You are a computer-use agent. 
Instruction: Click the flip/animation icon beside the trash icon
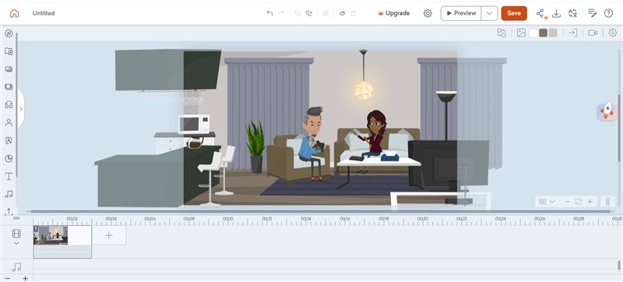(342, 13)
